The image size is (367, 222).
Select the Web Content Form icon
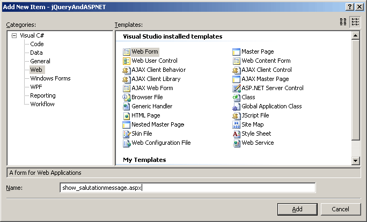pos(237,61)
